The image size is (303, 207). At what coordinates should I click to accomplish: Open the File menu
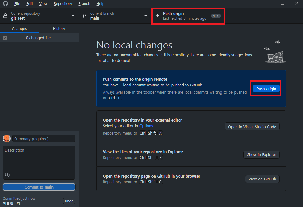17,4
